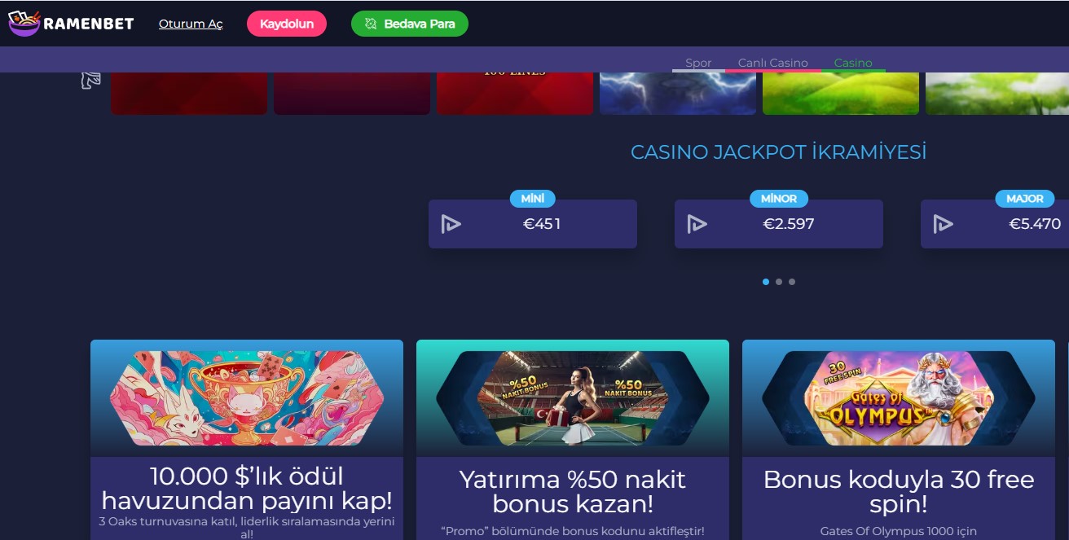The image size is (1069, 540).
Task: Click the play icon on Mini jackpot
Action: [x=451, y=224]
